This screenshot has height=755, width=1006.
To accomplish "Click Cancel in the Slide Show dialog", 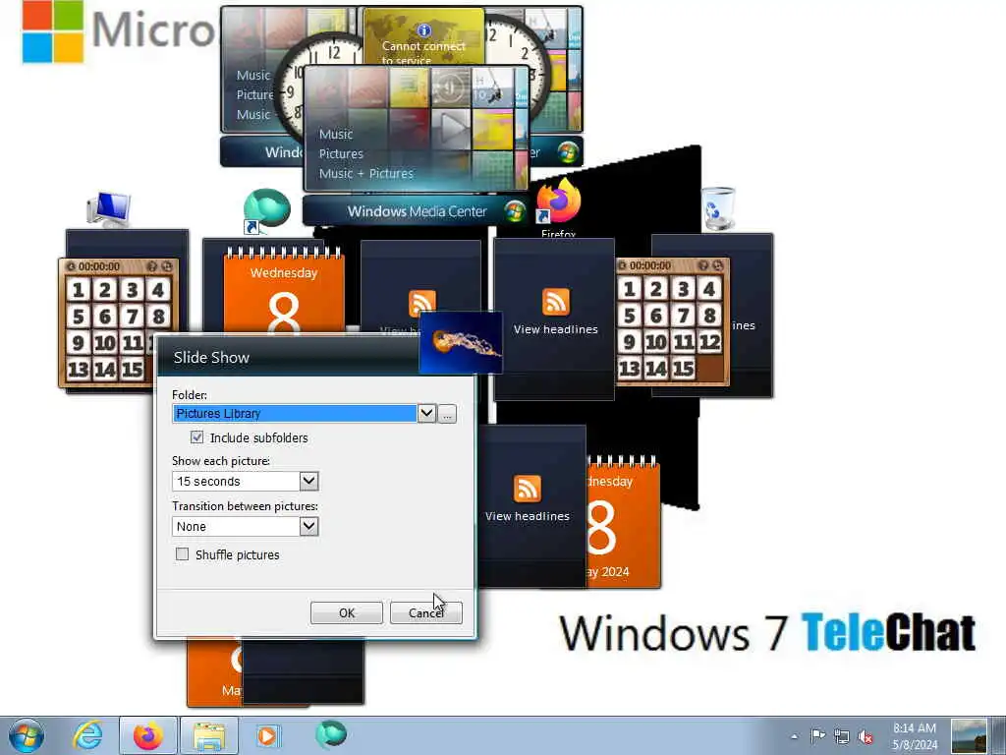I will coord(426,612).
